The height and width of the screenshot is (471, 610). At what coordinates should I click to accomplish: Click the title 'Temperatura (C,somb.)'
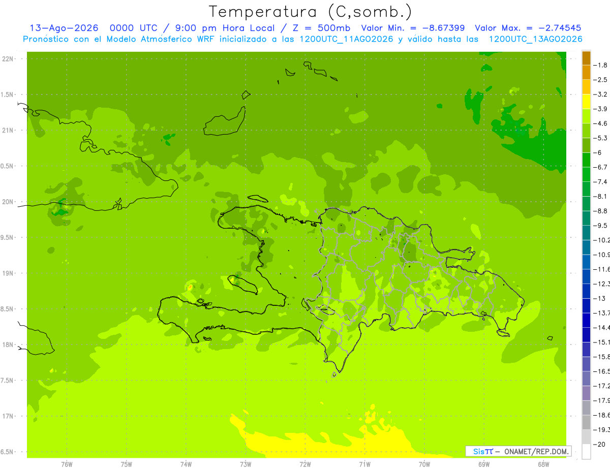click(x=310, y=12)
